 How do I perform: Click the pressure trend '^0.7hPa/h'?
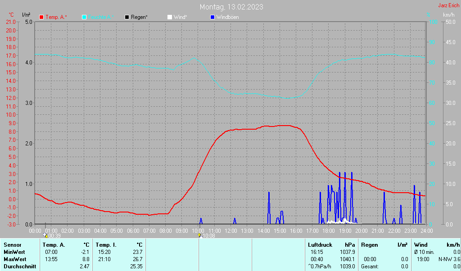320,266
